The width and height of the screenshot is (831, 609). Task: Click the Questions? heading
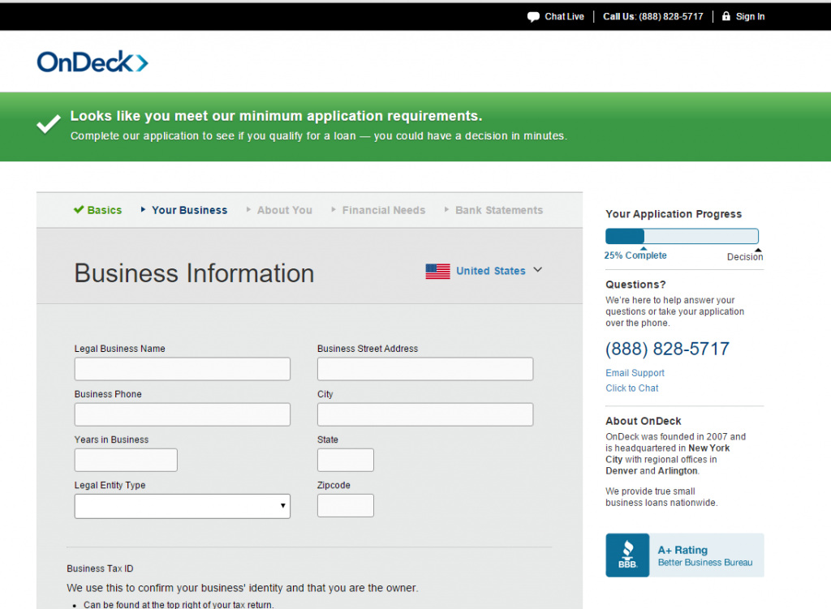[x=635, y=285]
